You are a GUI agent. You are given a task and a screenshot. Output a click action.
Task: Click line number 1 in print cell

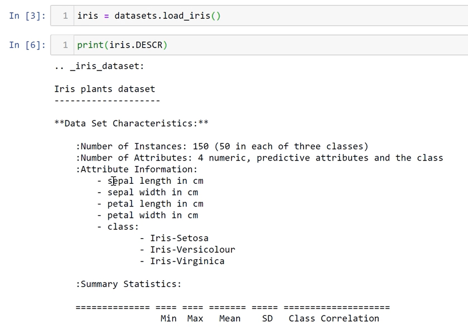[x=65, y=45]
